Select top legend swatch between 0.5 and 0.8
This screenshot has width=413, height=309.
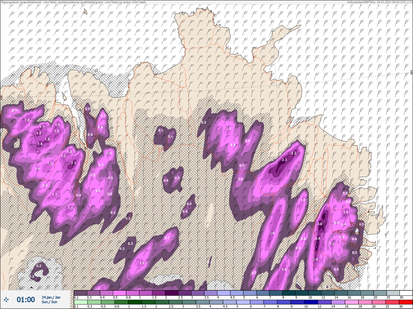119,293
